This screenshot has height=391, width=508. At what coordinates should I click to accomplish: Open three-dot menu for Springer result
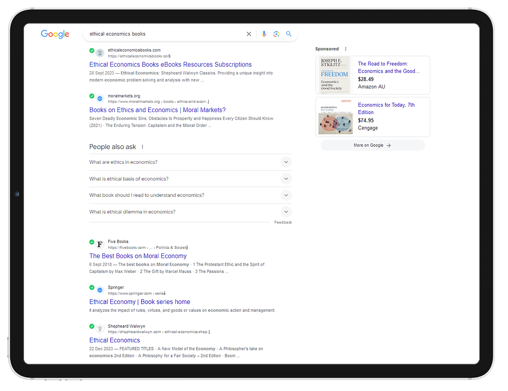pyautogui.click(x=165, y=293)
